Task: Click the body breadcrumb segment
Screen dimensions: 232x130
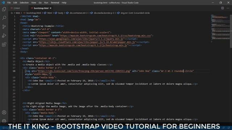Action: (x=61, y=13)
